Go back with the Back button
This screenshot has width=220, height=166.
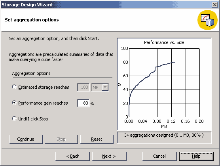72,156
